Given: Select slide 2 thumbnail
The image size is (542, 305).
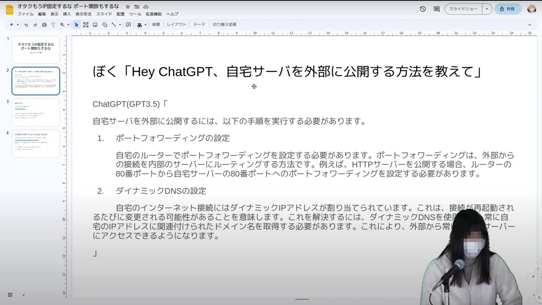Looking at the screenshot, I should pos(36,81).
